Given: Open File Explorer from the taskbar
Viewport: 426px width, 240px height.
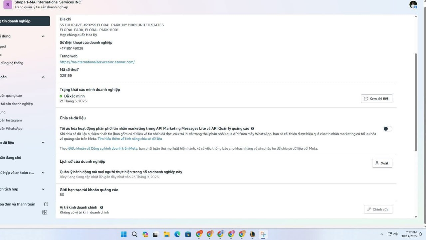Looking at the screenshot, I should coord(166,234).
